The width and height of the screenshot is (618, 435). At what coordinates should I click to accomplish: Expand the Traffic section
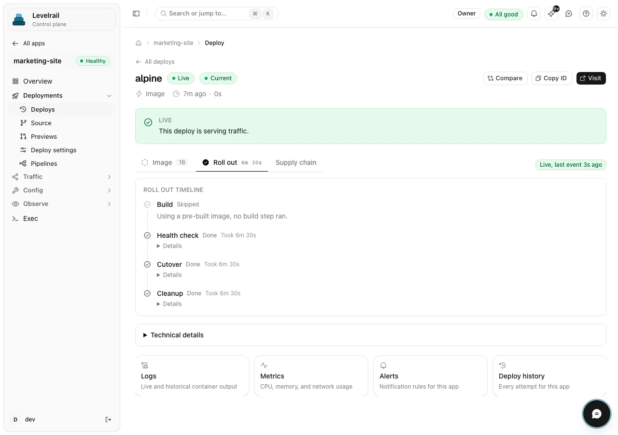(x=62, y=176)
